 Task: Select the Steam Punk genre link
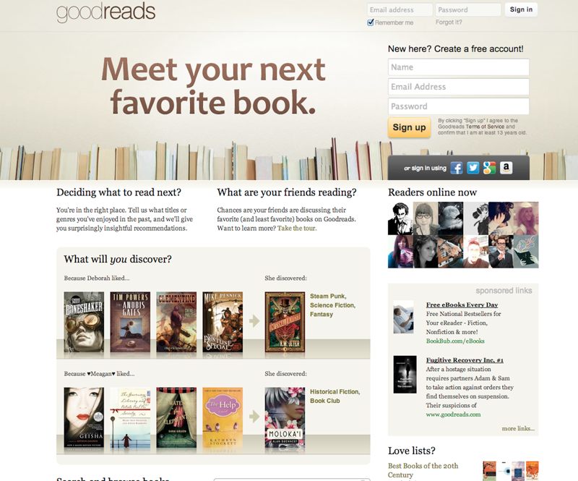(328, 296)
